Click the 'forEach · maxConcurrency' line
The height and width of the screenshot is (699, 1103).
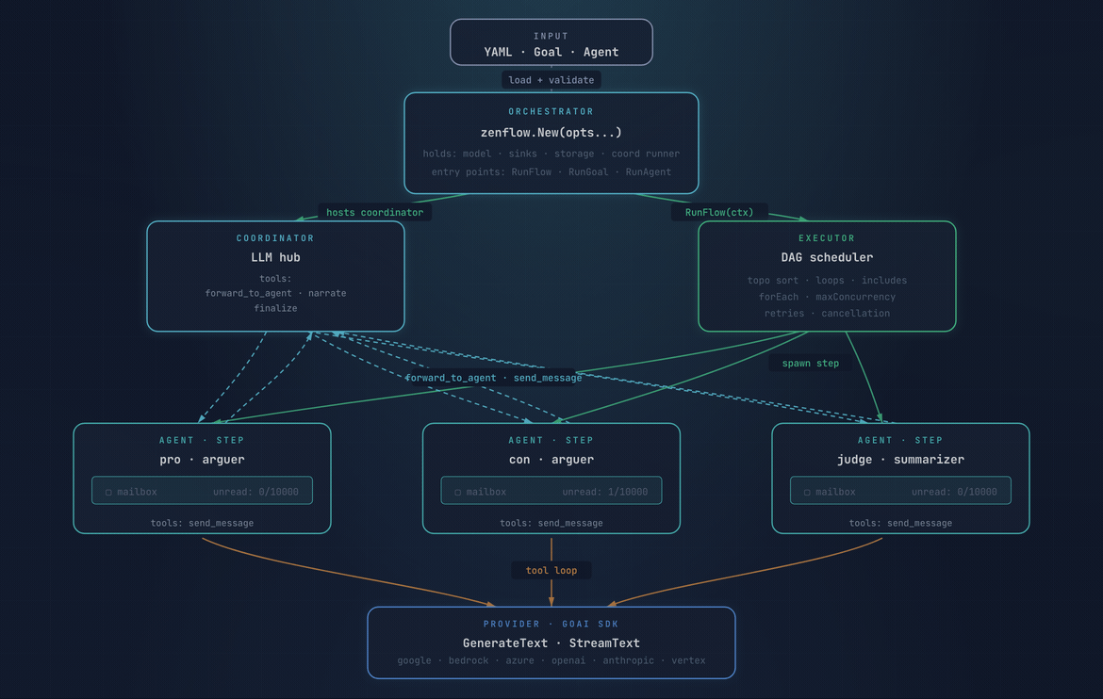(x=828, y=298)
